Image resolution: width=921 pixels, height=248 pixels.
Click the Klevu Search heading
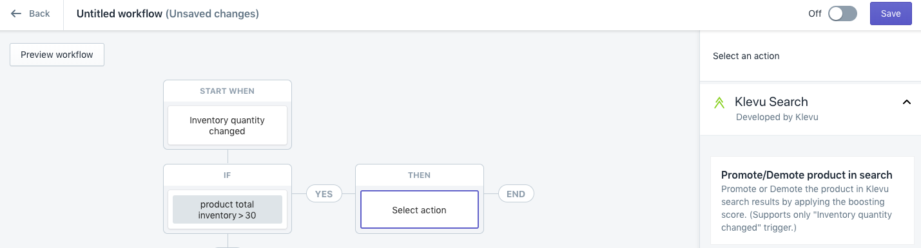pyautogui.click(x=771, y=102)
